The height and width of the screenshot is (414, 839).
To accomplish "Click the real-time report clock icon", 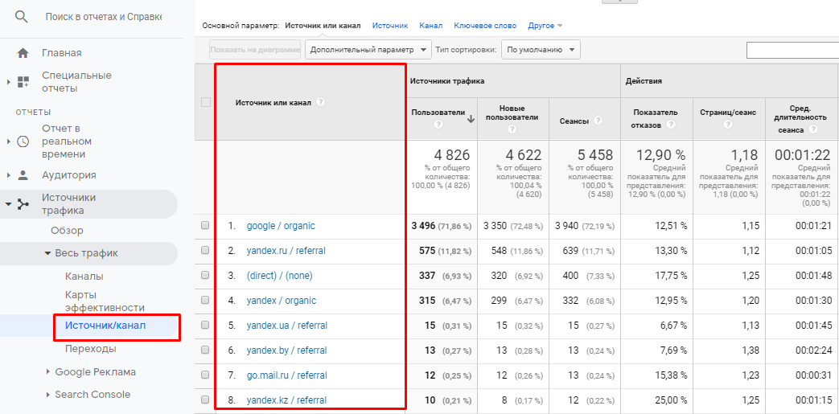I will pyautogui.click(x=23, y=141).
